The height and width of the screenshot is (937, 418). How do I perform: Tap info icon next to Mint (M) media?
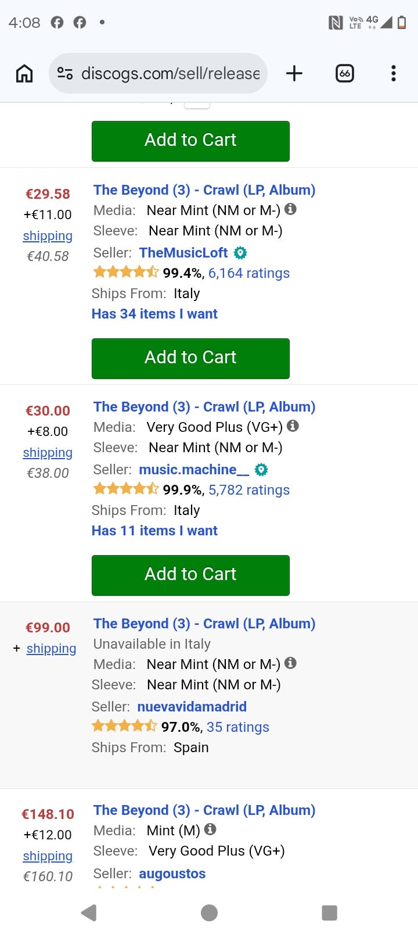point(211,829)
